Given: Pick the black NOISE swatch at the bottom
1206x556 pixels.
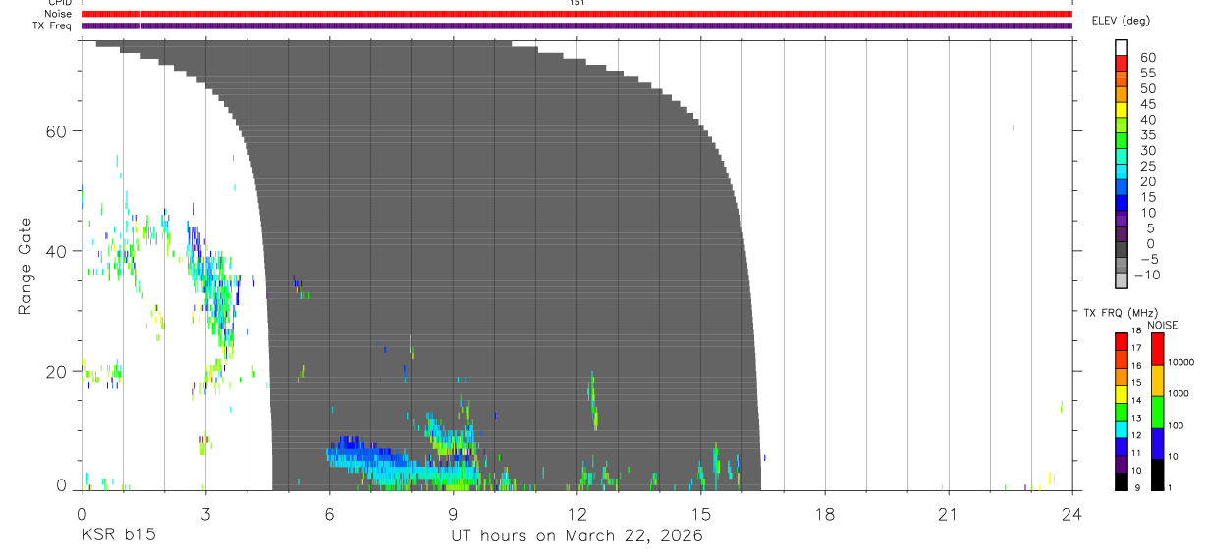Looking at the screenshot, I should [1157, 475].
